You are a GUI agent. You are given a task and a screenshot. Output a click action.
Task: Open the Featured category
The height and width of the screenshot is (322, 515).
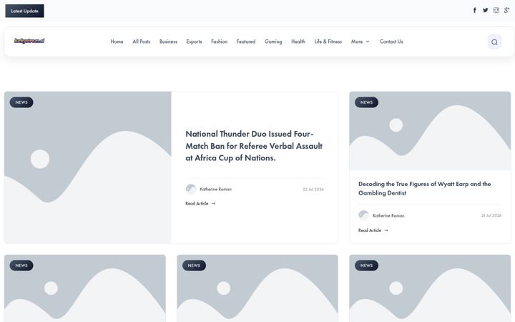(x=245, y=42)
